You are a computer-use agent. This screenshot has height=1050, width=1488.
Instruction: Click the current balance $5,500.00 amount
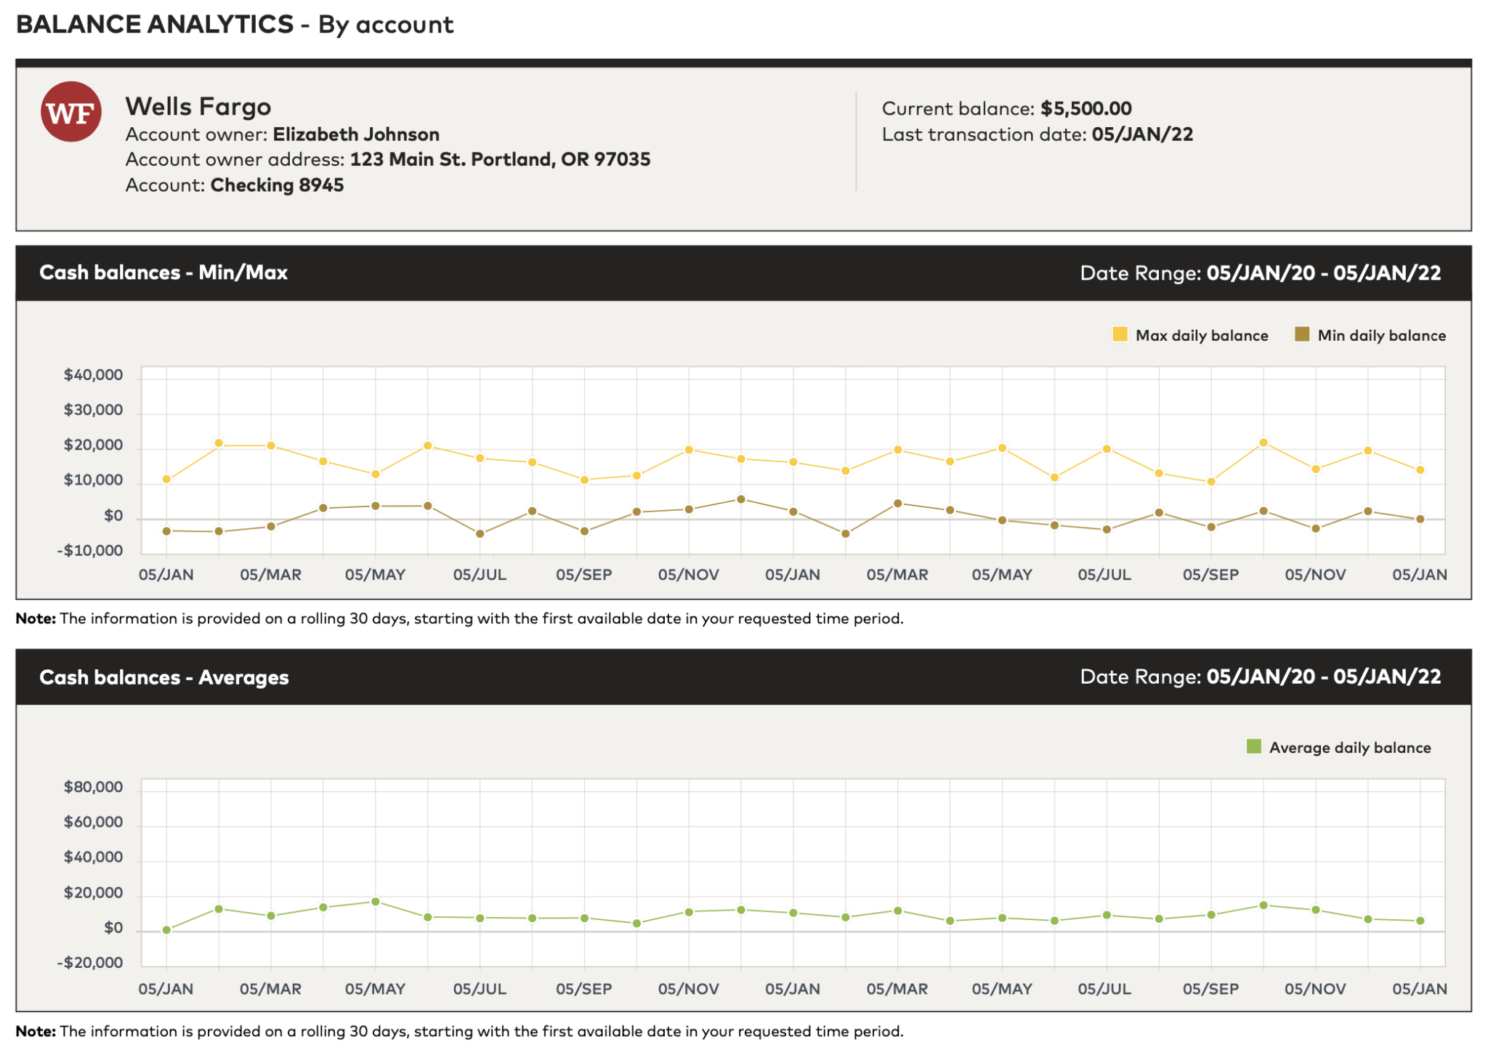tap(1085, 109)
